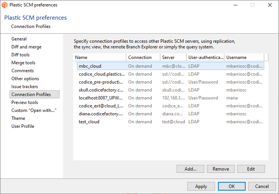Select the mbc_cloud profile row

click(171, 66)
